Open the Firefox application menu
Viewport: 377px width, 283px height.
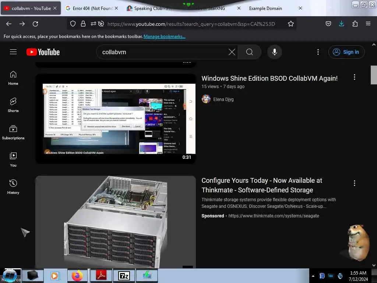(x=368, y=24)
